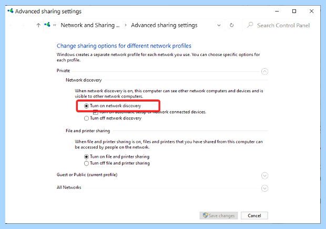326x229 pixels.
Task: Click Advanced sharing settings breadcrumb
Action: pyautogui.click(x=164, y=25)
